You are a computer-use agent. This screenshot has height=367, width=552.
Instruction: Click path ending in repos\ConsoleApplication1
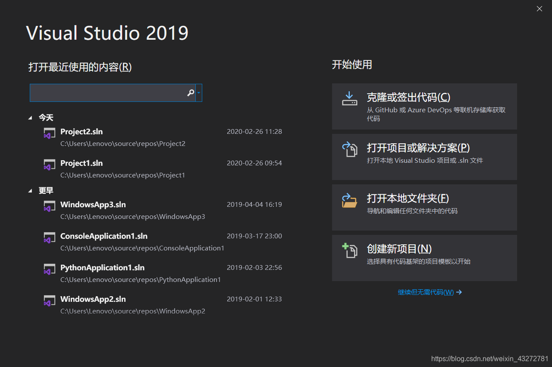(x=142, y=248)
